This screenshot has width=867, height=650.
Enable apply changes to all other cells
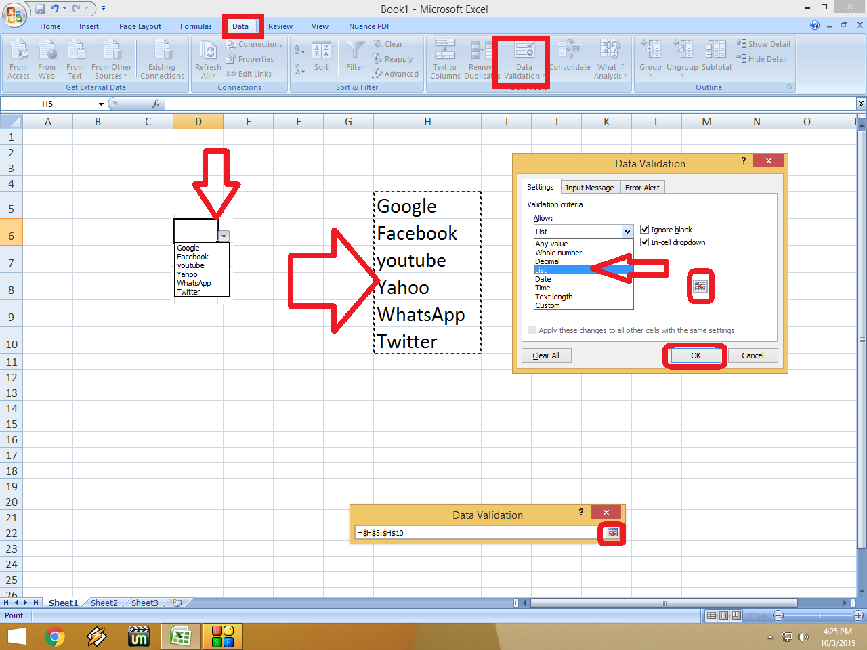pos(532,330)
